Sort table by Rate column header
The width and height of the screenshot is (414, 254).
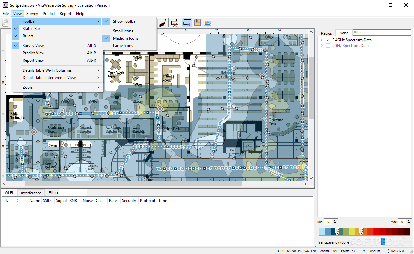pos(114,201)
